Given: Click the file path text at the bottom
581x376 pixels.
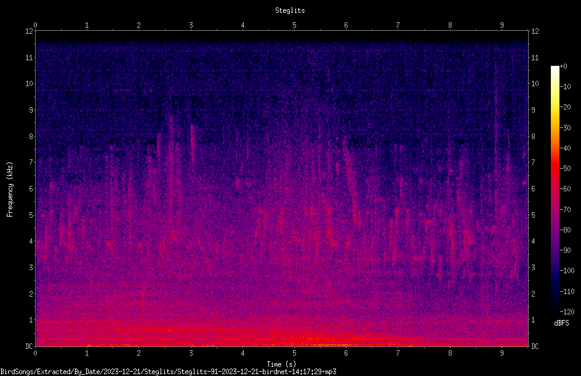Looking at the screenshot, I should 168,372.
